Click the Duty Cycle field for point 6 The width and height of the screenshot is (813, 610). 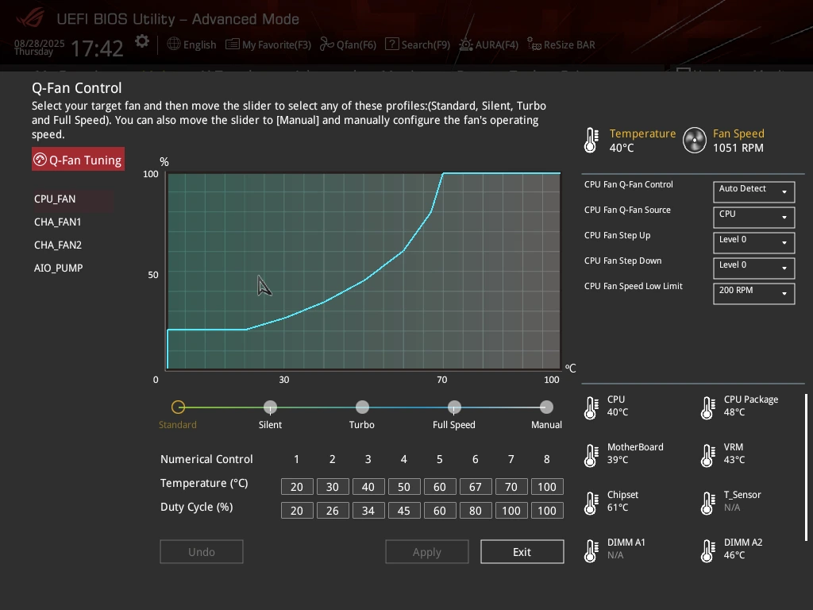pyautogui.click(x=476, y=511)
